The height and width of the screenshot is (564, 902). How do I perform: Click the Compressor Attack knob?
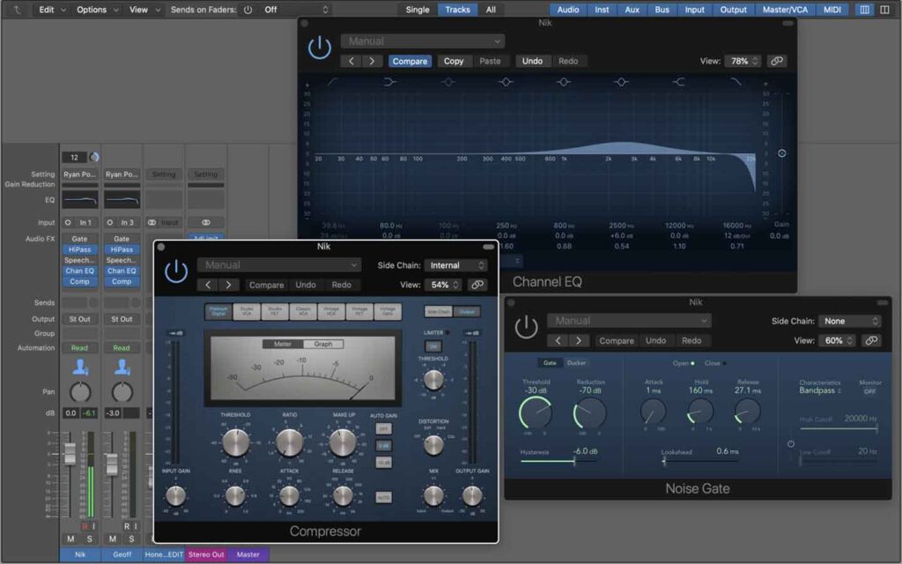(x=289, y=495)
